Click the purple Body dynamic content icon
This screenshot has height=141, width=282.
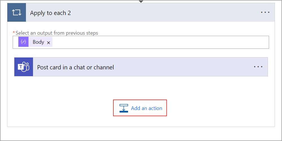point(23,42)
